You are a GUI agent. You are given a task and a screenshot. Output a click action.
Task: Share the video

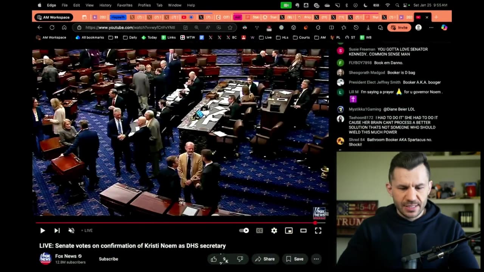coord(265,259)
